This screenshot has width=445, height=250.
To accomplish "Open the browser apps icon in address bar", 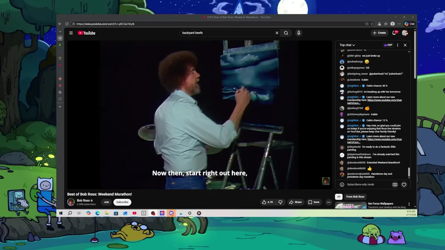I will (x=367, y=24).
